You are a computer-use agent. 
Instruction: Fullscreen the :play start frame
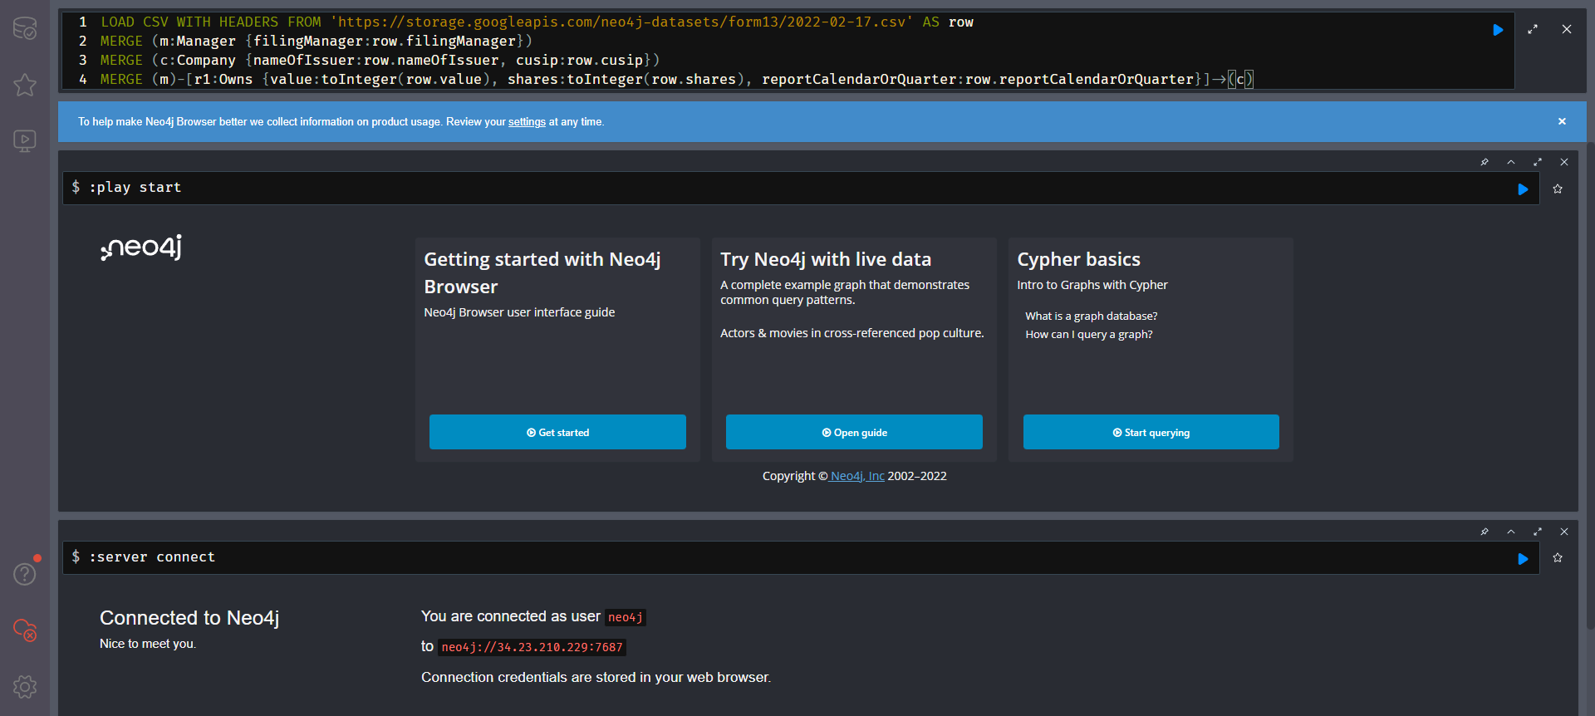point(1538,162)
